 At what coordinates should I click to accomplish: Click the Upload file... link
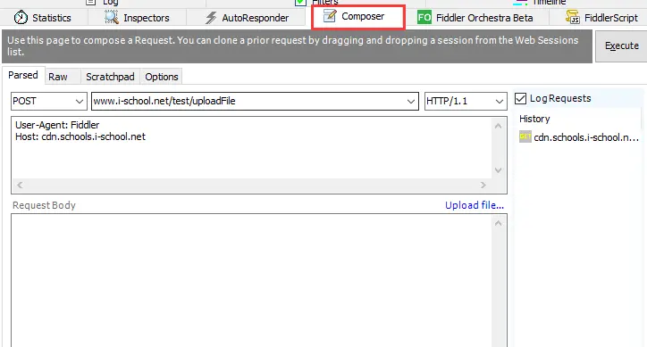(x=475, y=205)
